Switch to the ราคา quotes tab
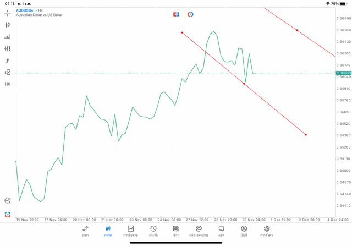 tap(85, 231)
